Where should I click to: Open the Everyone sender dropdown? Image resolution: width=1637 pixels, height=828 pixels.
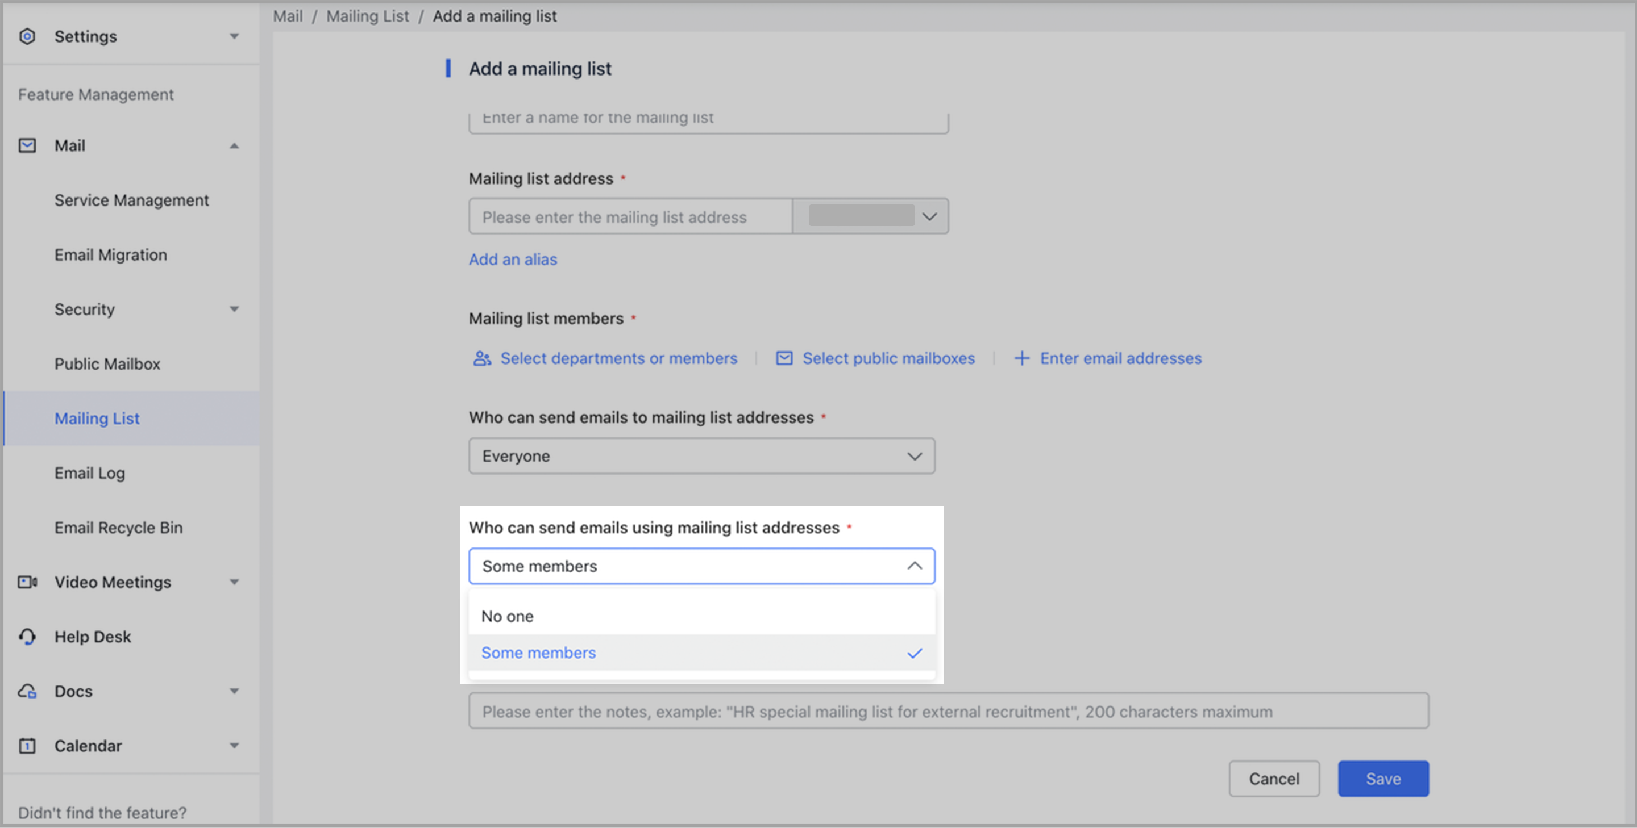coord(701,456)
